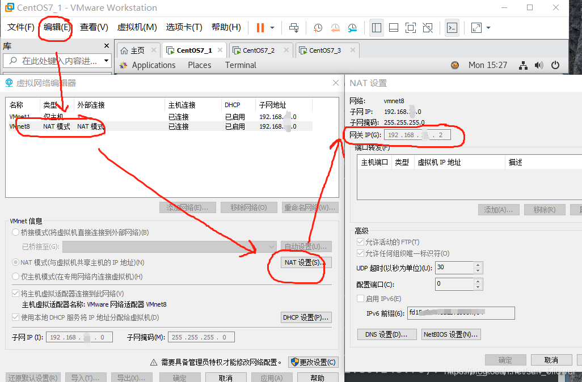Expand the library search dropdown arrow
The image size is (582, 382).
pyautogui.click(x=106, y=61)
